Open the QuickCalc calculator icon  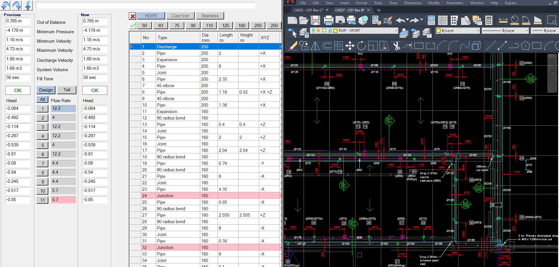[x=489, y=20]
